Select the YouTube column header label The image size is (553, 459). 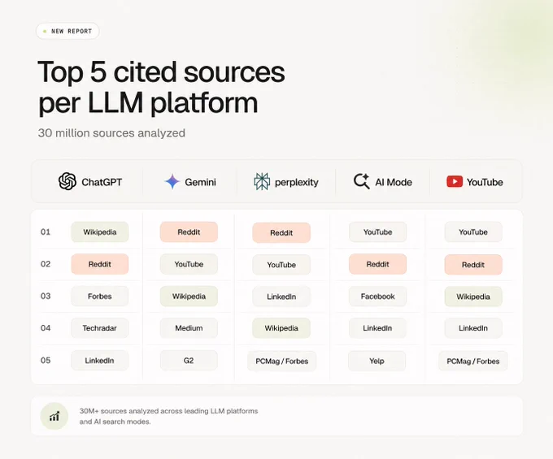coord(485,182)
